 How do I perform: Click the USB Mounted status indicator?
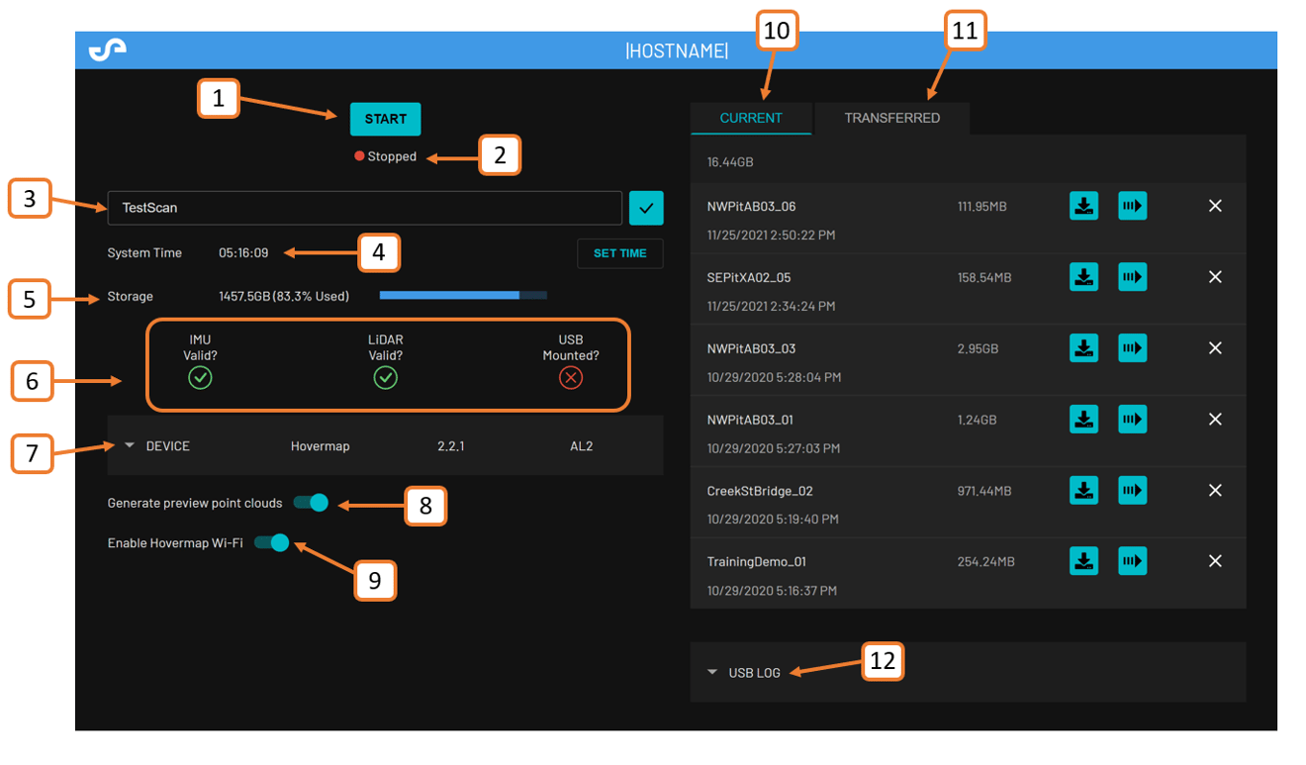pyautogui.click(x=571, y=378)
